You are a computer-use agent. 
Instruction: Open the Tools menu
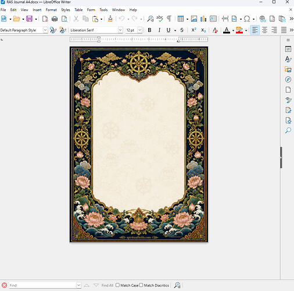[103, 10]
